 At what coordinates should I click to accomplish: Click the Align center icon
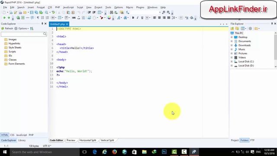coord(159,18)
